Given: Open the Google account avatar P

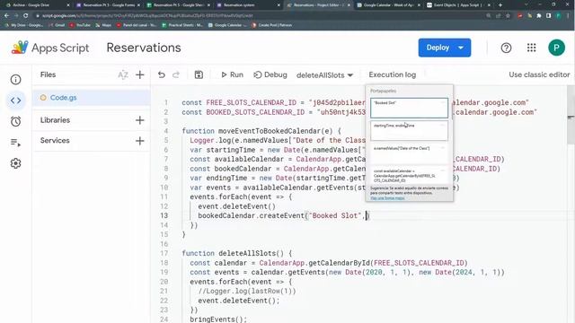Looking at the screenshot, I should (x=556, y=48).
